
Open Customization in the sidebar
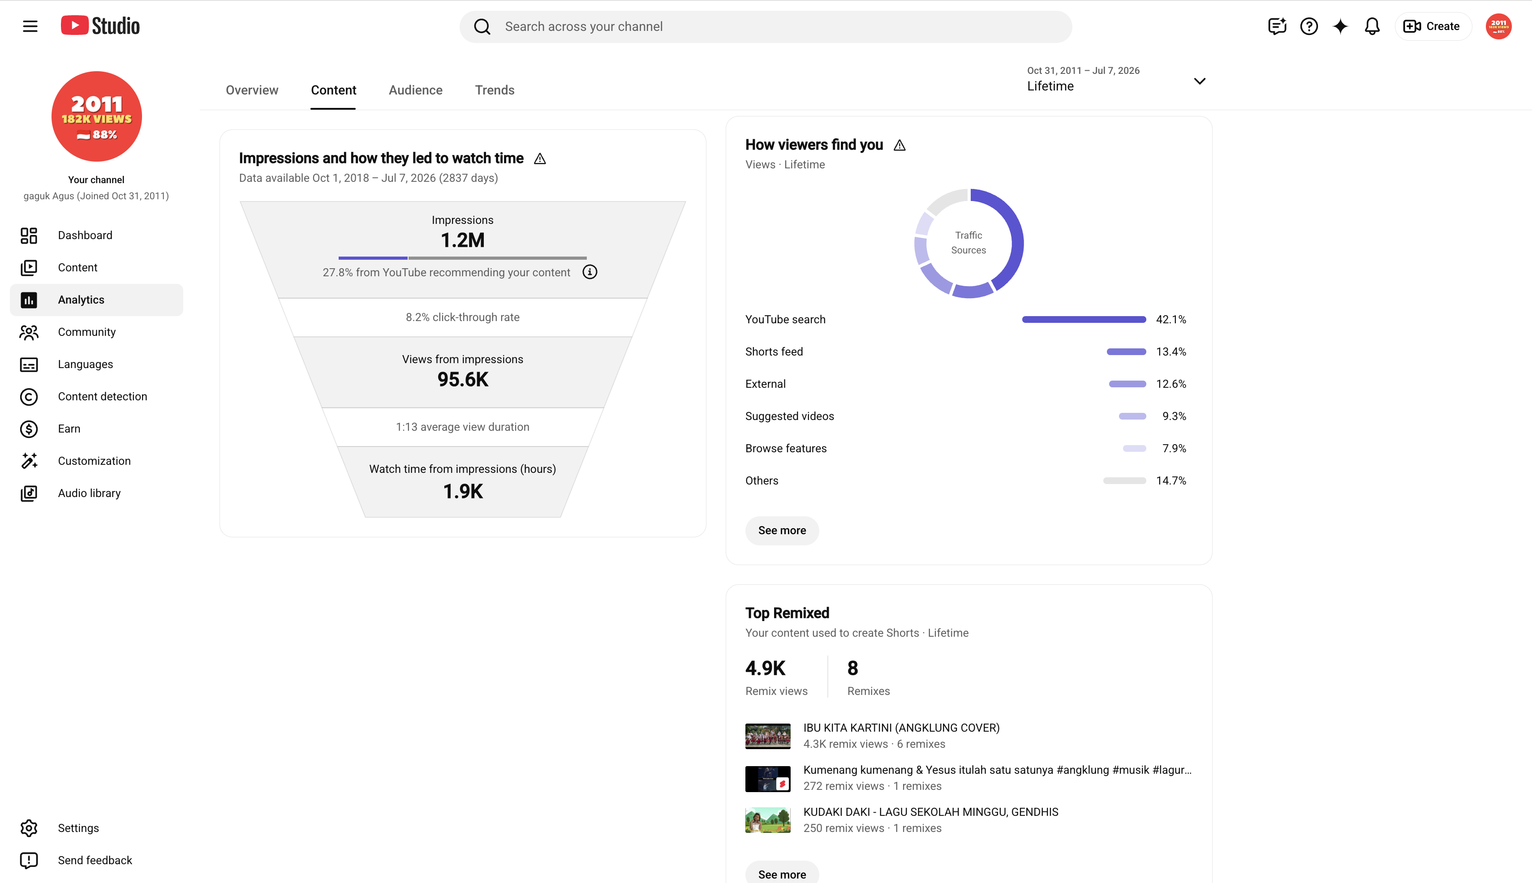(x=96, y=461)
